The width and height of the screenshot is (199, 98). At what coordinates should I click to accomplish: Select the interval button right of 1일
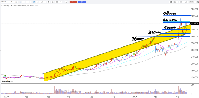24,2
